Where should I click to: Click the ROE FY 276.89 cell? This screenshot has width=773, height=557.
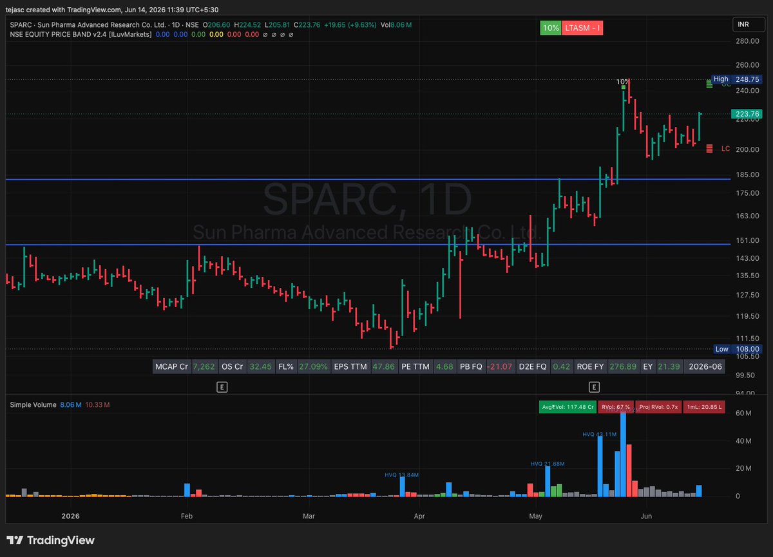point(606,366)
